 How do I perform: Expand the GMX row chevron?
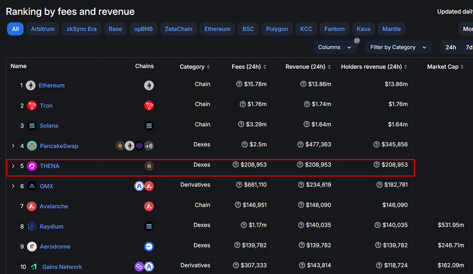tap(13, 186)
